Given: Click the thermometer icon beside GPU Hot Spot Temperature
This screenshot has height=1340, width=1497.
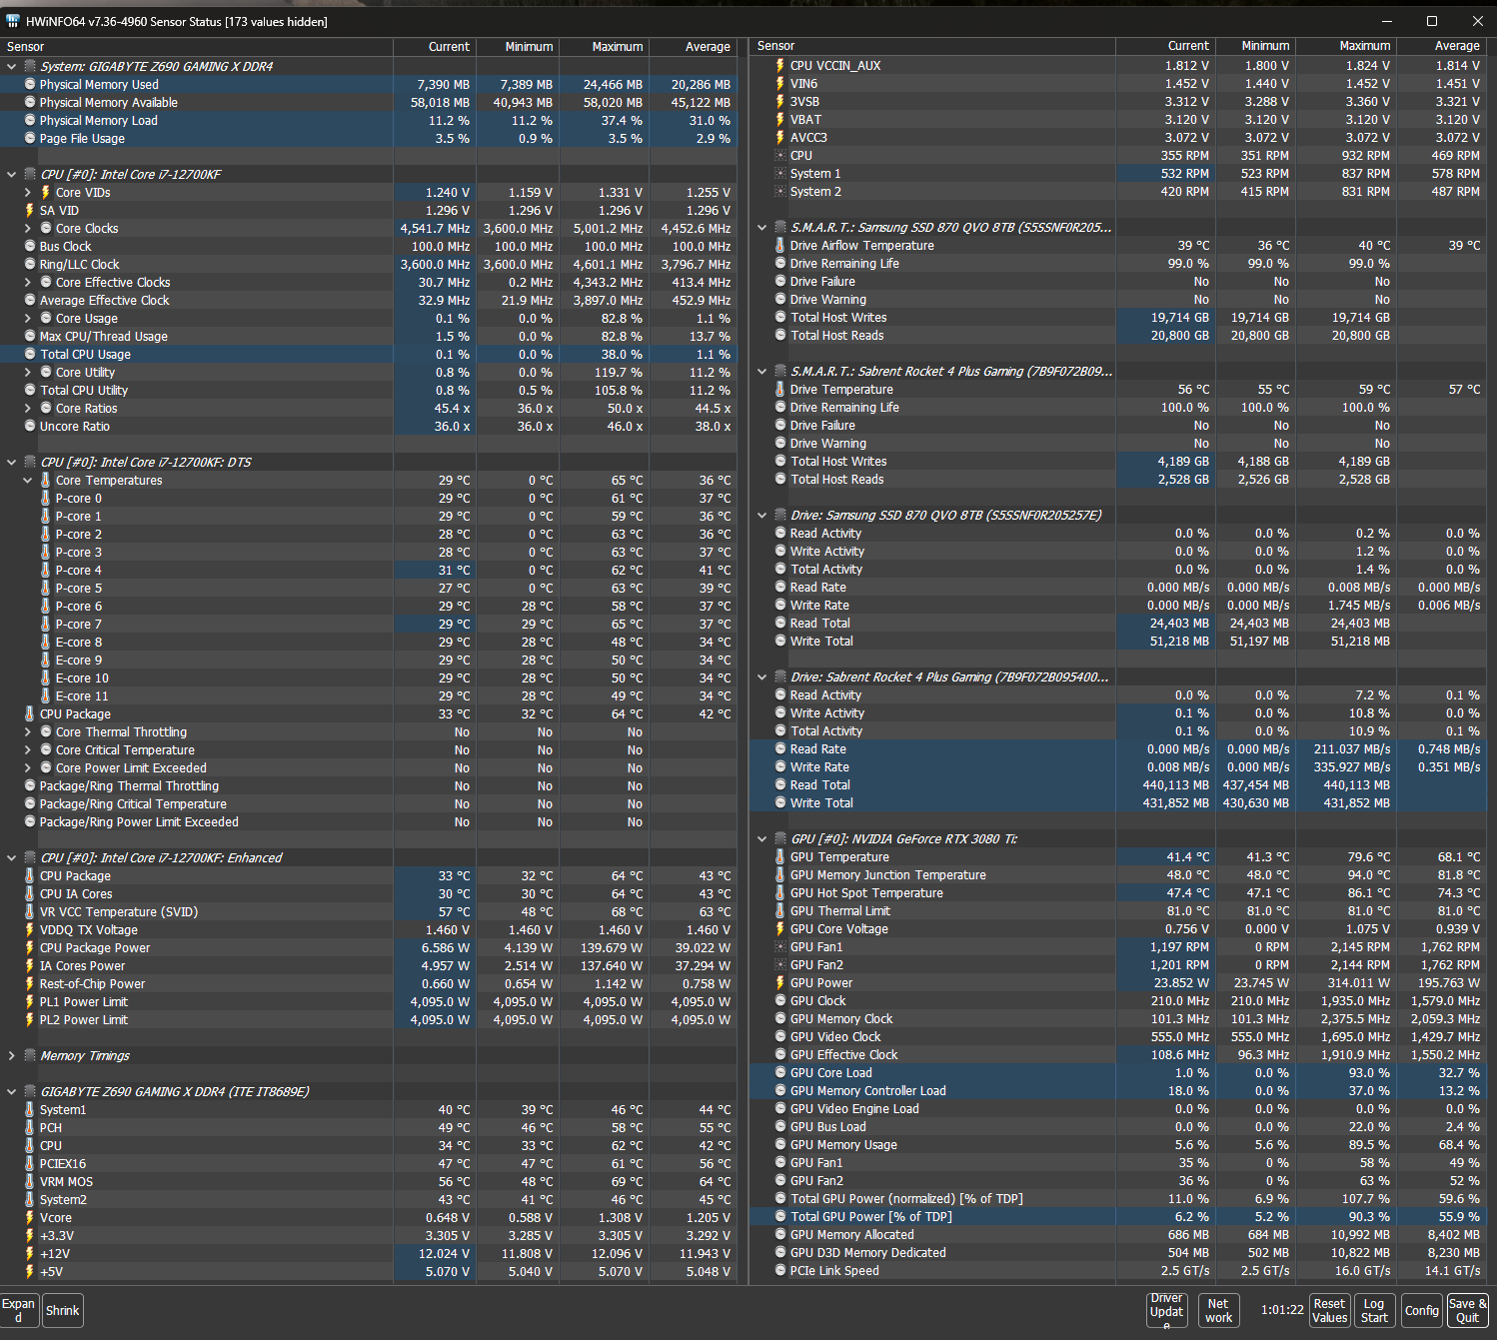Looking at the screenshot, I should pos(780,893).
